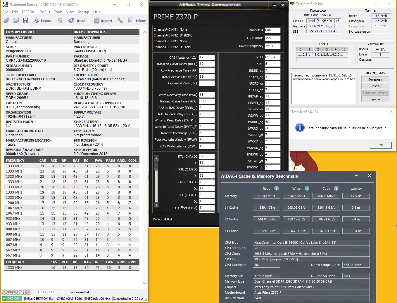Open the Edit menu
This screenshot has height=303, width=397.
coord(15,12)
